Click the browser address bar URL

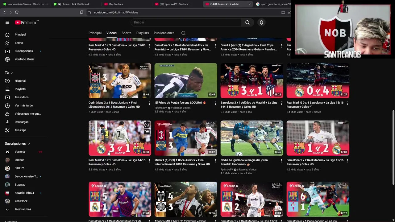tap(116, 12)
